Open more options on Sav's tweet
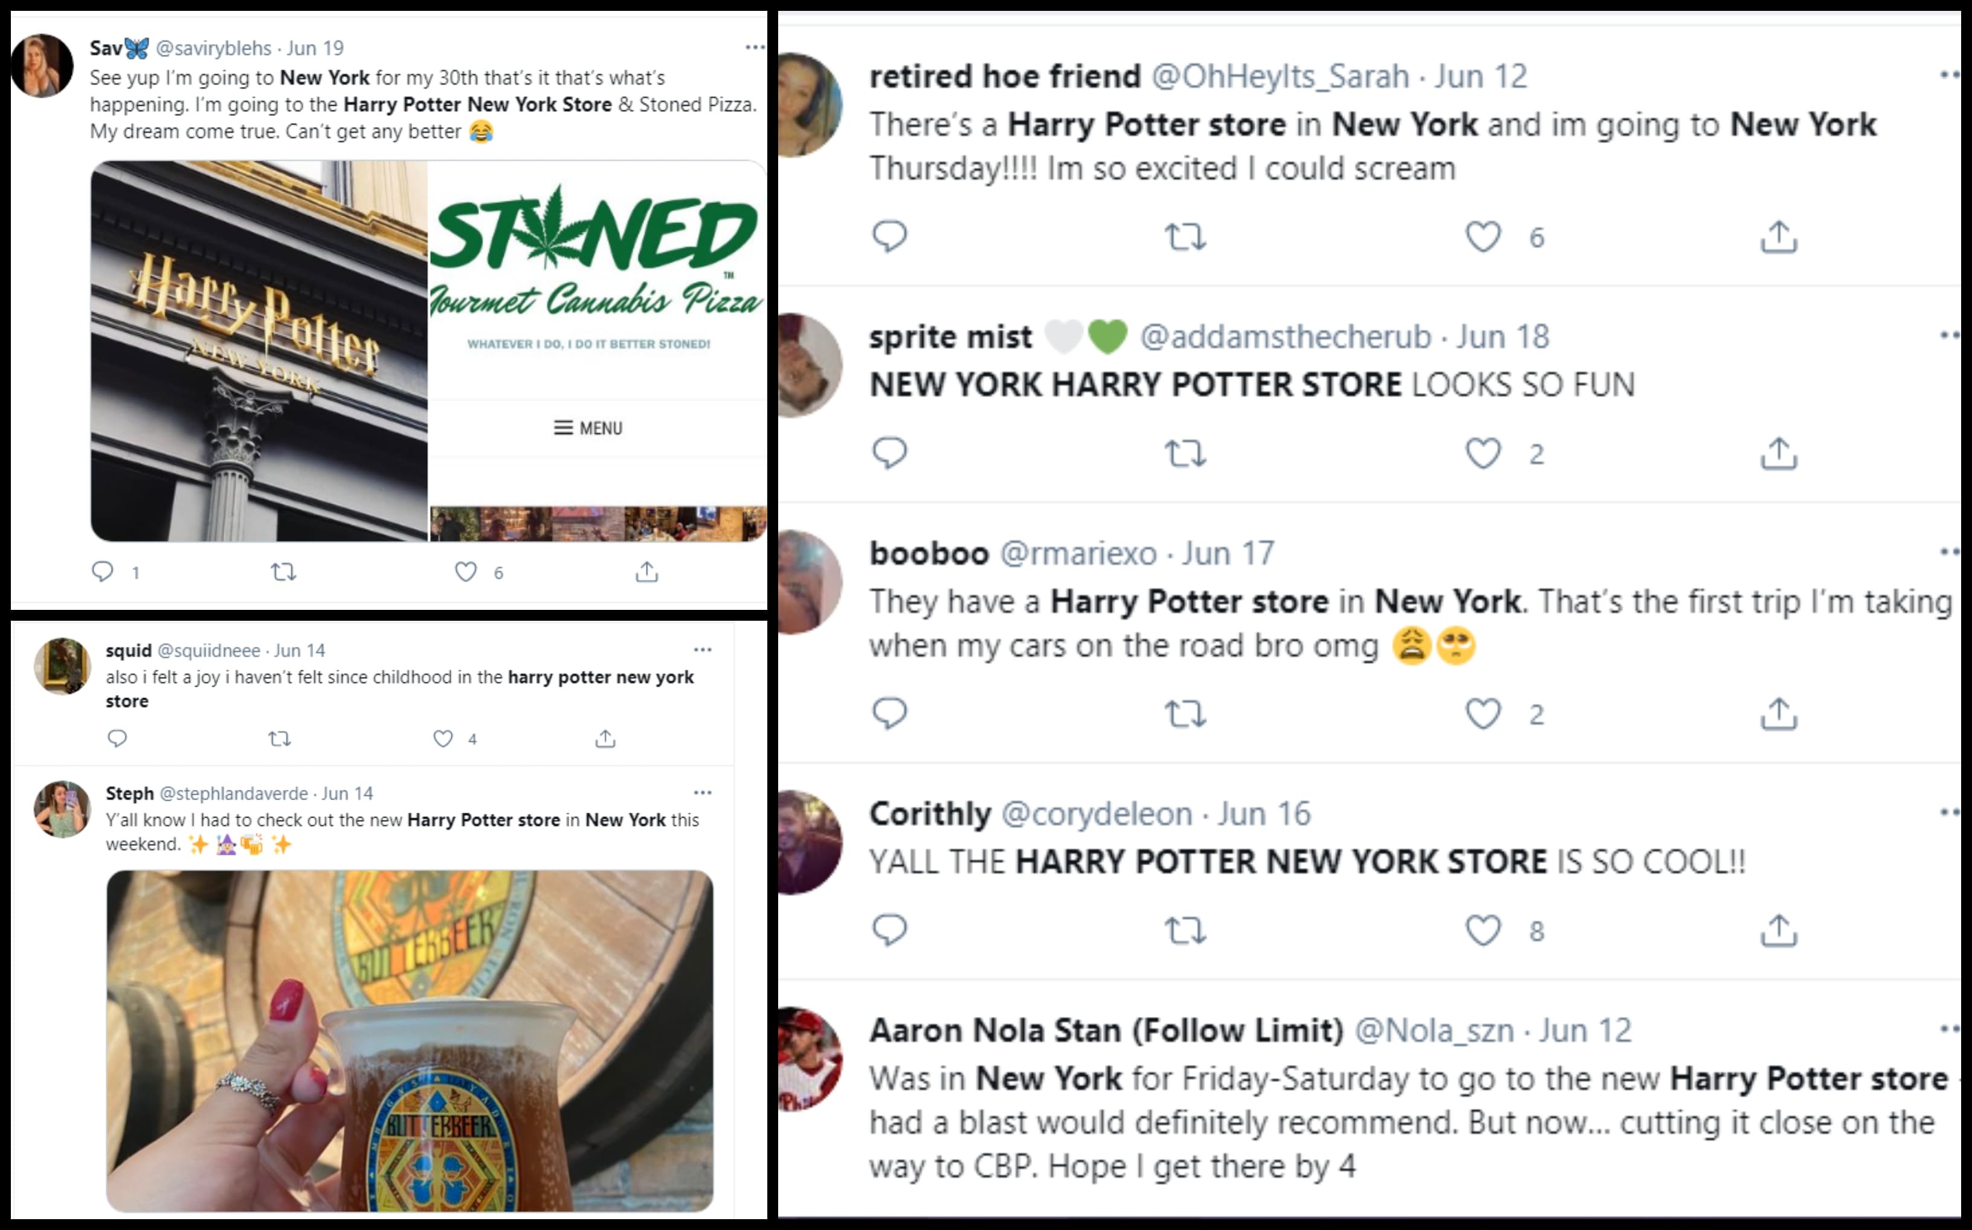1972x1230 pixels. tap(755, 48)
